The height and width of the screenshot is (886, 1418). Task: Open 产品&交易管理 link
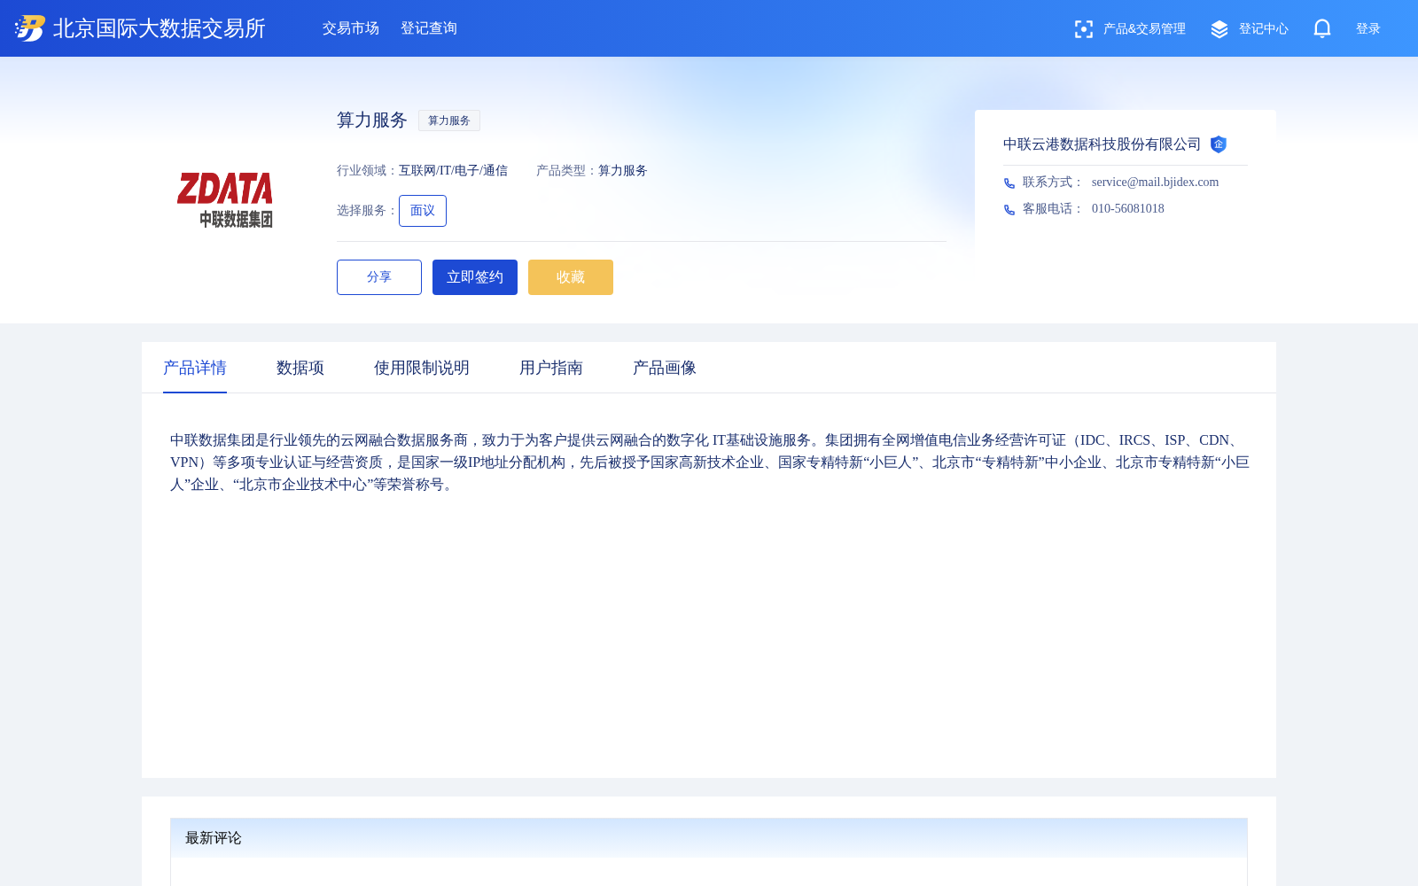(1144, 28)
